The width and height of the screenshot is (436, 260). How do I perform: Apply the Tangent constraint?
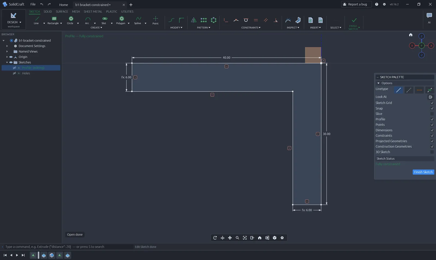[246, 20]
